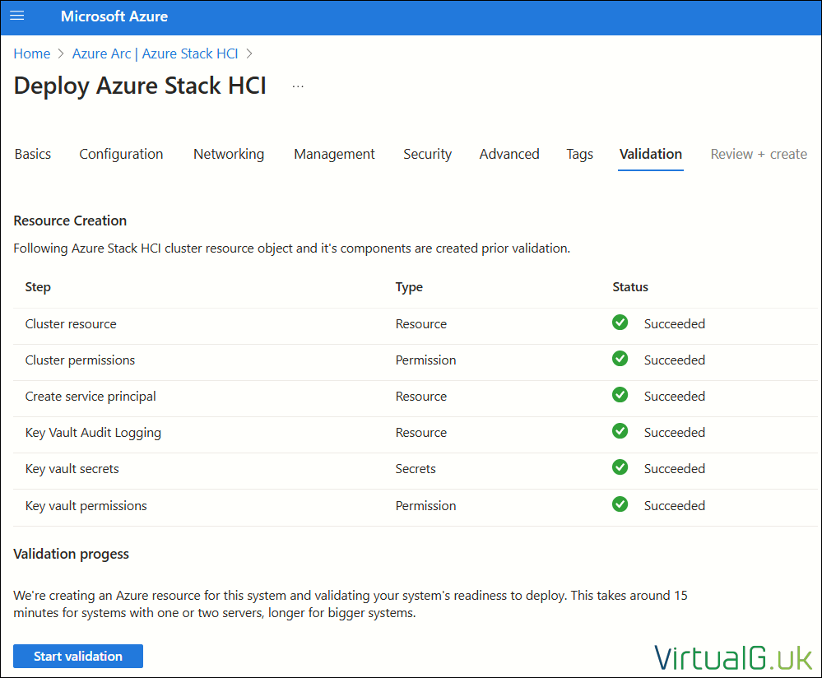Open the hamburger portal menu
This screenshot has height=678, width=822.
(x=17, y=16)
